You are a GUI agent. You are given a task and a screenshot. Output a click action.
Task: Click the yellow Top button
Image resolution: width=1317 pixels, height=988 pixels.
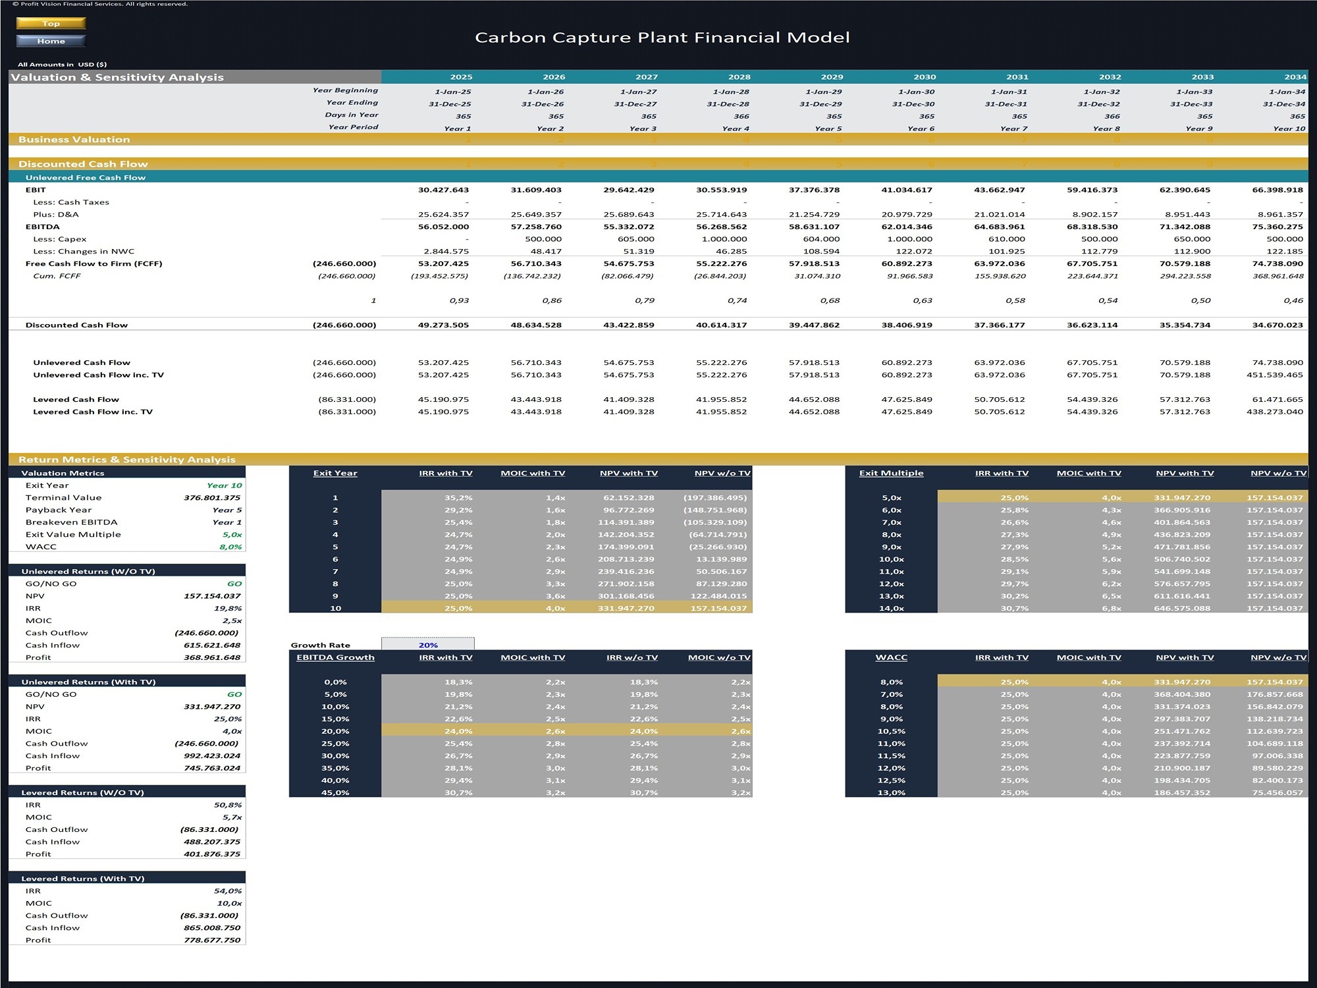51,24
